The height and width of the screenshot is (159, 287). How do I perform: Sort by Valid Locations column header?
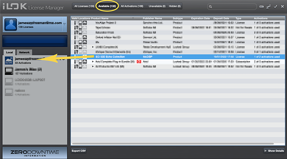click(x=81, y=18)
